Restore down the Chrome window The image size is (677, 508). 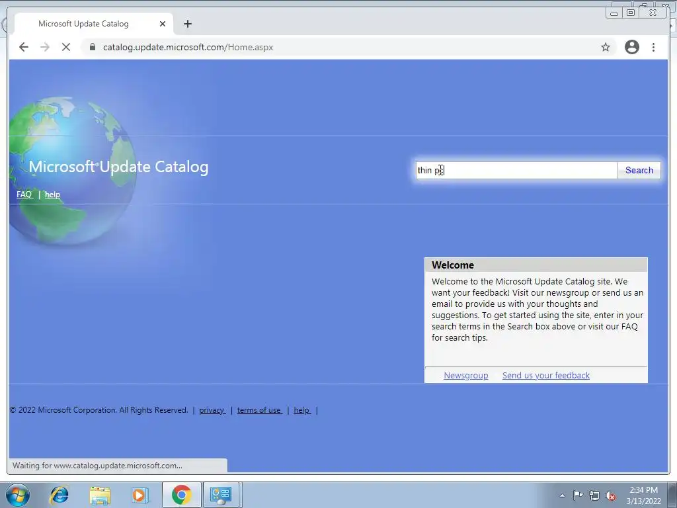[x=631, y=13]
